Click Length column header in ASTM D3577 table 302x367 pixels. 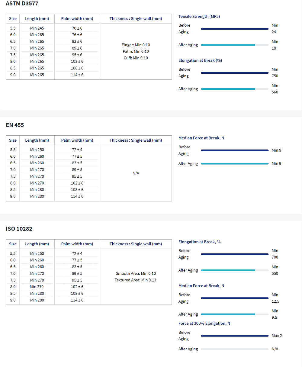click(x=37, y=18)
